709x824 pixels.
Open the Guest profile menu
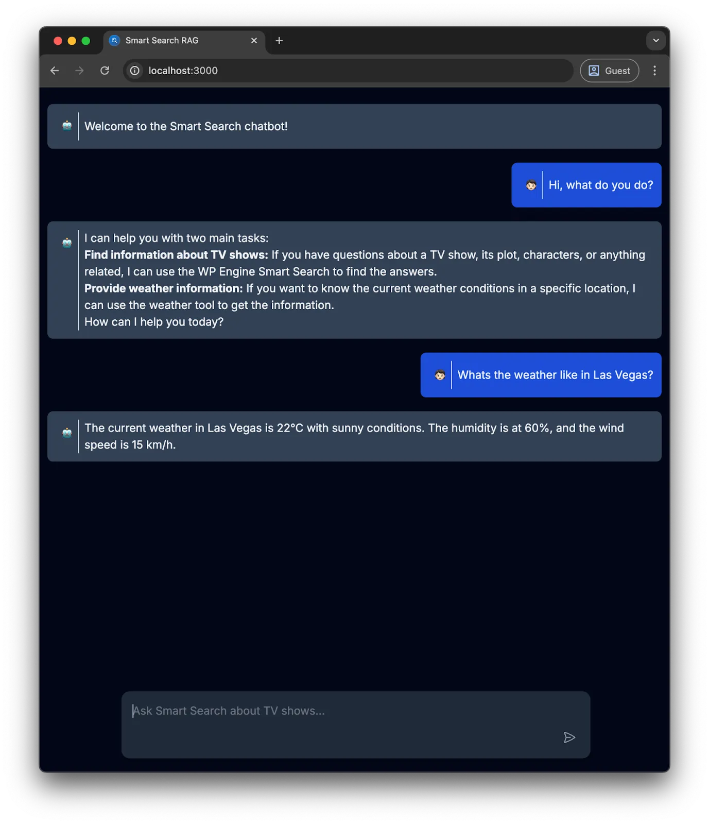click(x=609, y=71)
